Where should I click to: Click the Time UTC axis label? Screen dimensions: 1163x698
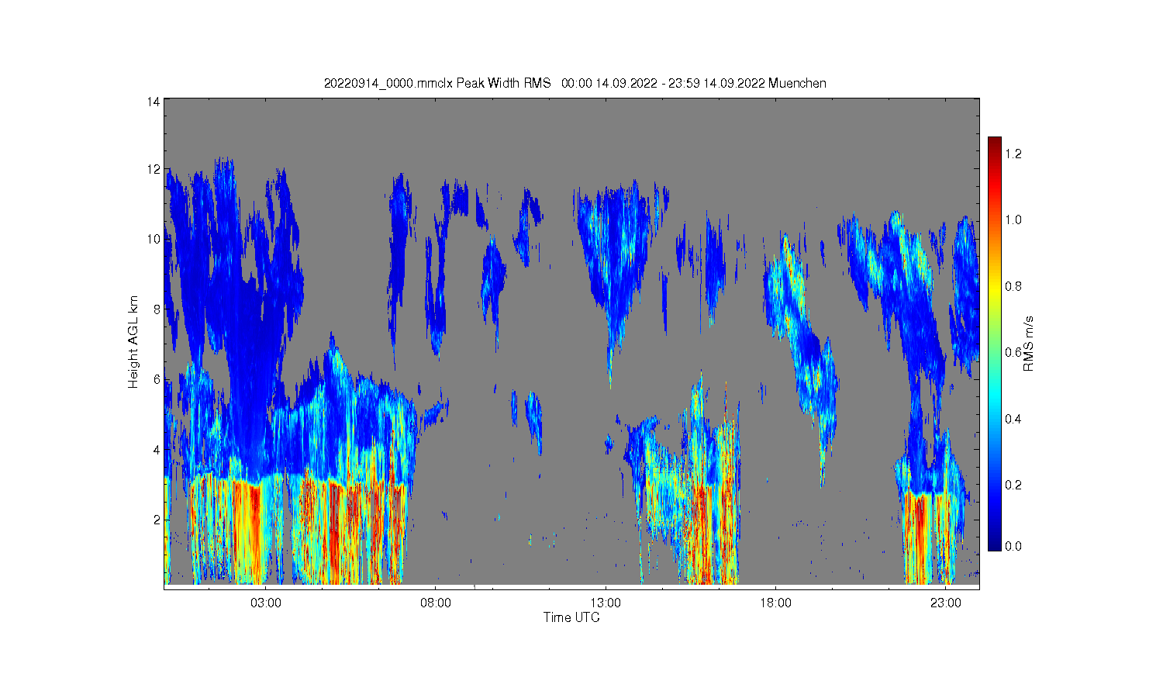point(571,617)
